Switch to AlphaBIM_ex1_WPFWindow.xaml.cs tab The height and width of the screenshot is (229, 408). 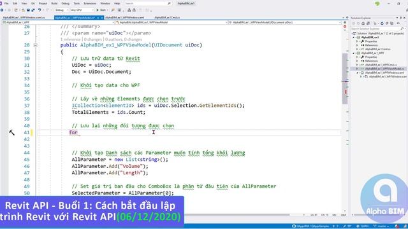[24, 17]
